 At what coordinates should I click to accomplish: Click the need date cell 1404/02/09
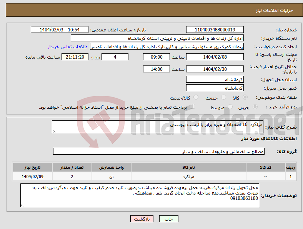tap(32, 177)
